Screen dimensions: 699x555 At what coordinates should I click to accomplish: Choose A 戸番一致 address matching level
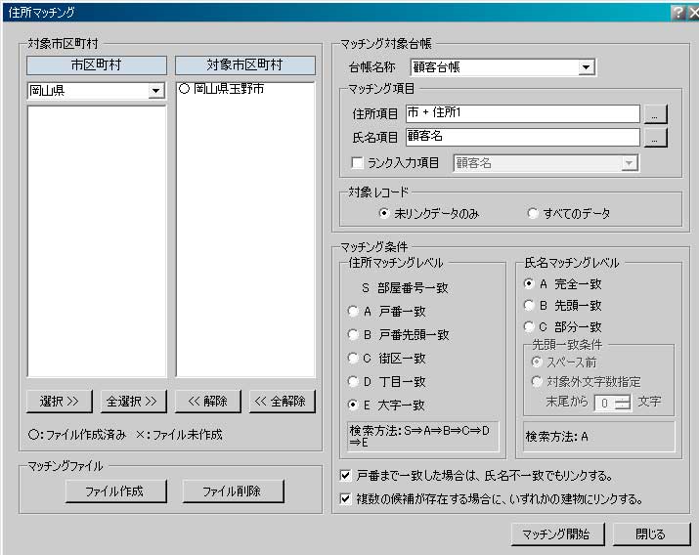click(x=354, y=312)
